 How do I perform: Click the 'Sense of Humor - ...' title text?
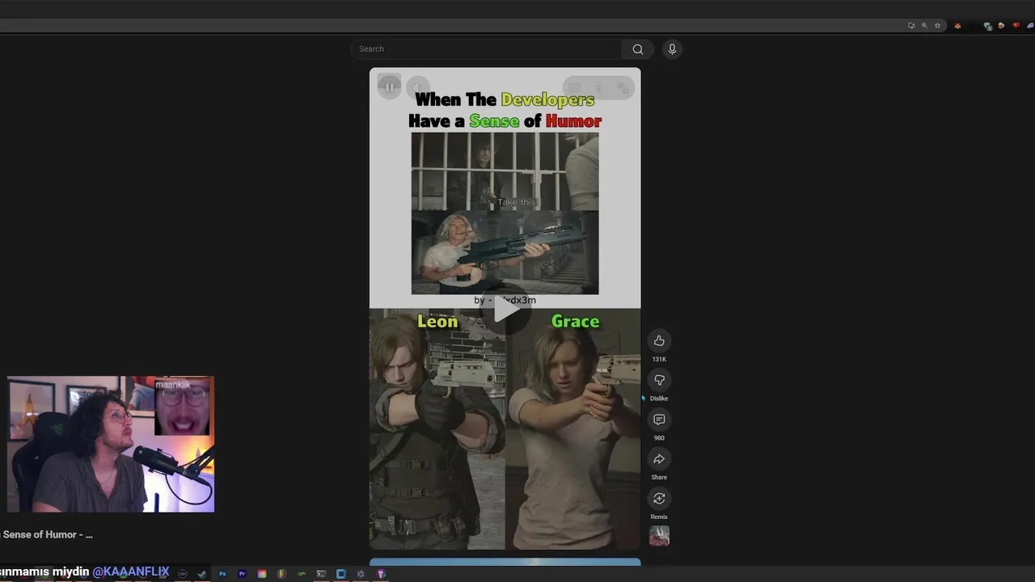pos(47,534)
